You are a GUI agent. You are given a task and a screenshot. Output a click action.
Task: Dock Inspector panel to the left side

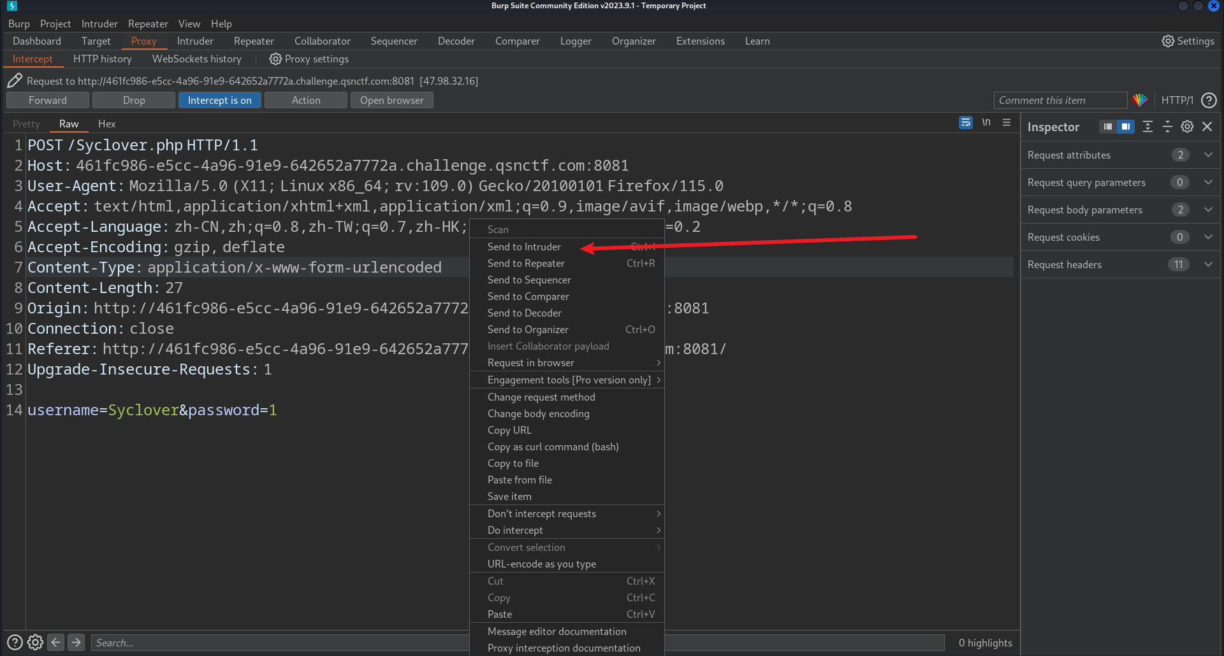(1108, 127)
